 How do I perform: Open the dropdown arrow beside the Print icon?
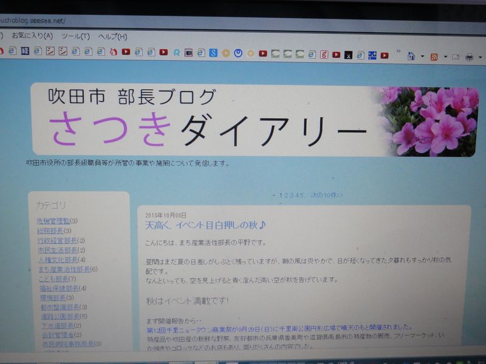pos(480,57)
